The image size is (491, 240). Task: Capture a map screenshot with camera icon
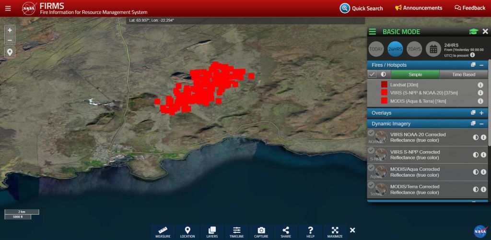(x=261, y=232)
